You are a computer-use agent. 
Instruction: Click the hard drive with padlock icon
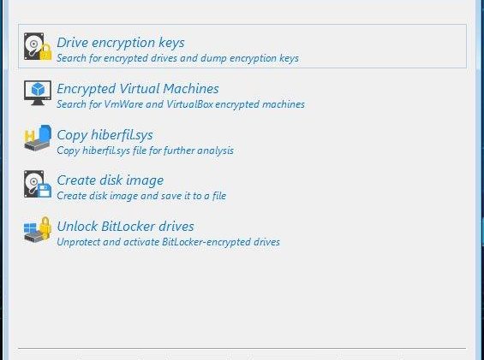tap(38, 46)
